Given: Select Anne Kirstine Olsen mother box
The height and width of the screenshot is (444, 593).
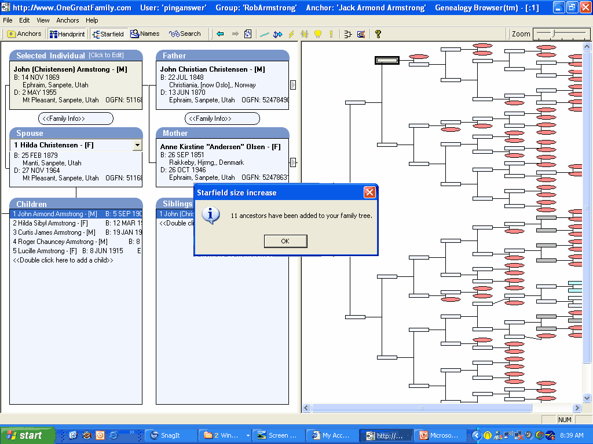Looking at the screenshot, I should point(222,162).
